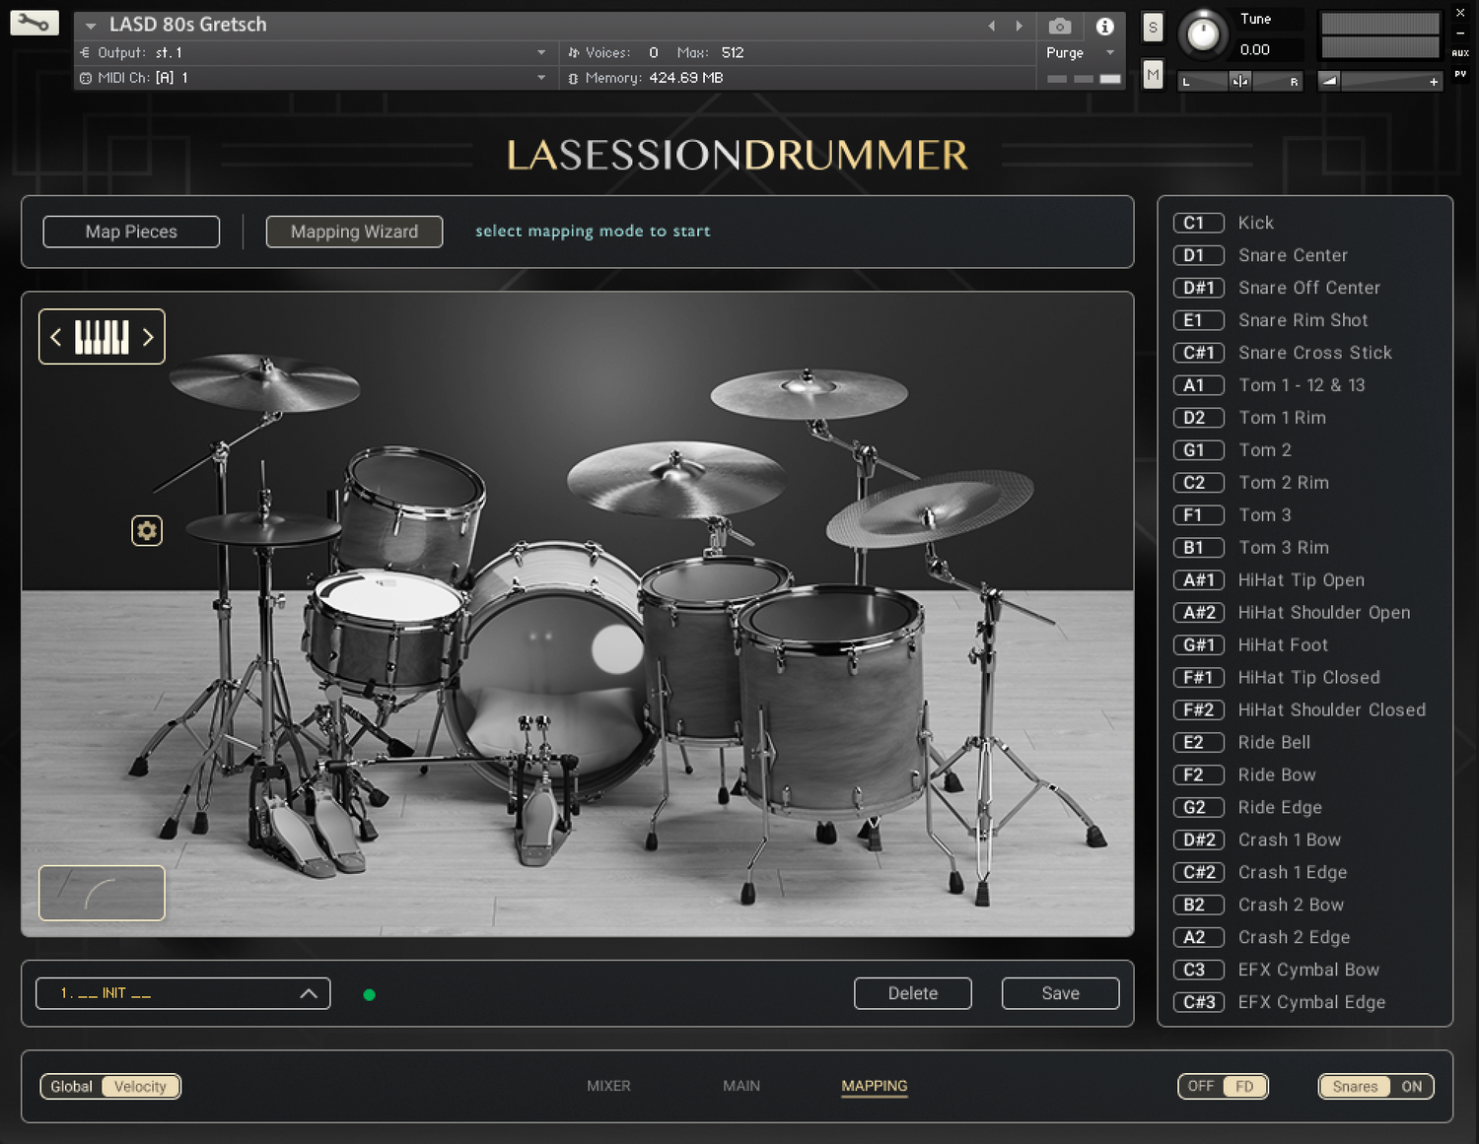Solo the instrument with S button
The height and width of the screenshot is (1144, 1479).
coord(1153,28)
